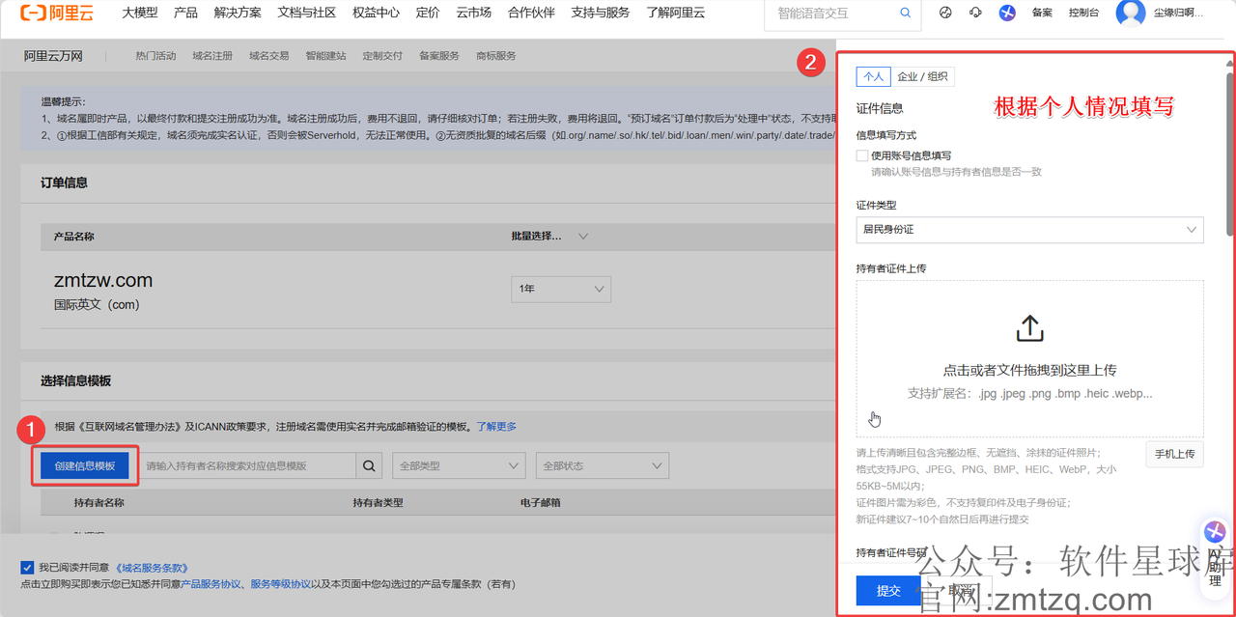The image size is (1236, 617).
Task: Open the 全部状态 filter dropdown
Action: pos(603,465)
